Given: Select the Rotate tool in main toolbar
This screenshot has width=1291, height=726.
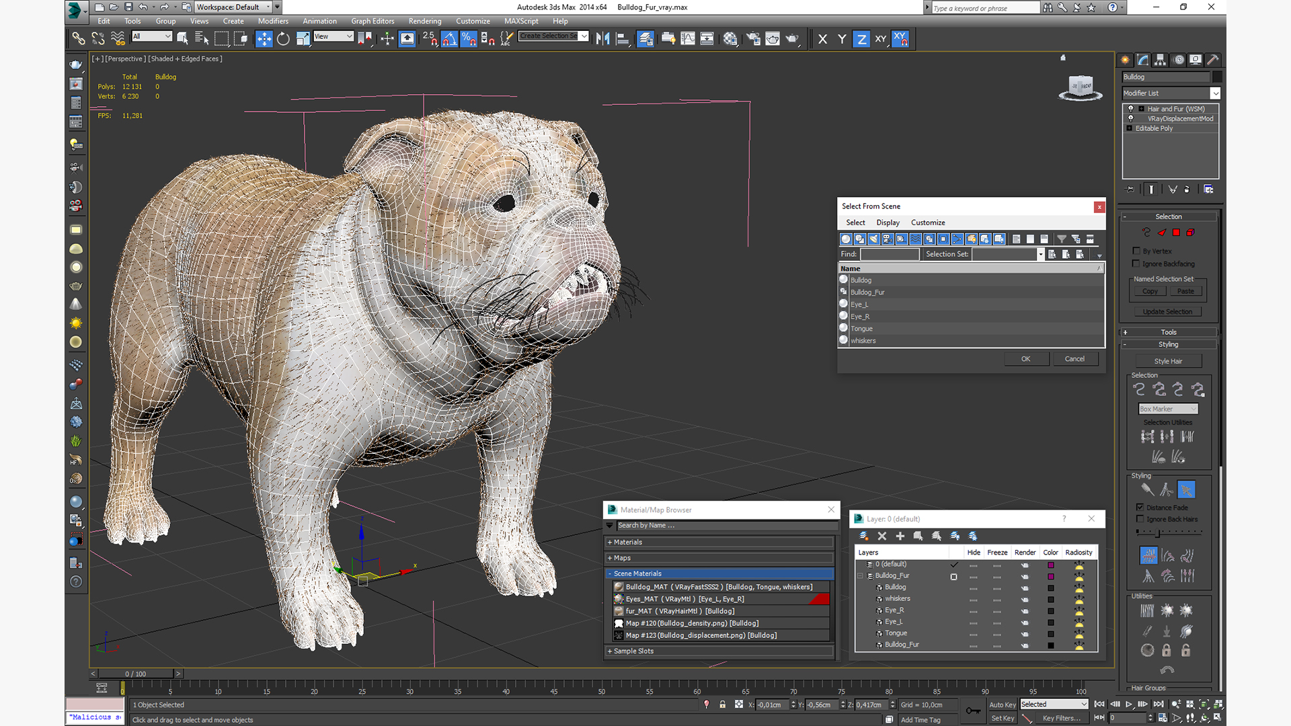Looking at the screenshot, I should point(283,39).
